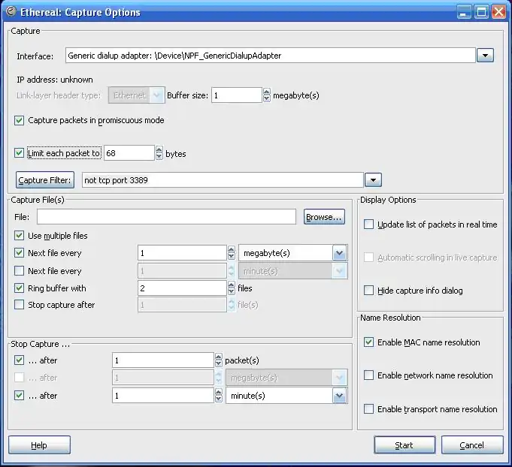Cancel the capture options dialog
The height and width of the screenshot is (467, 512).
[x=472, y=445]
